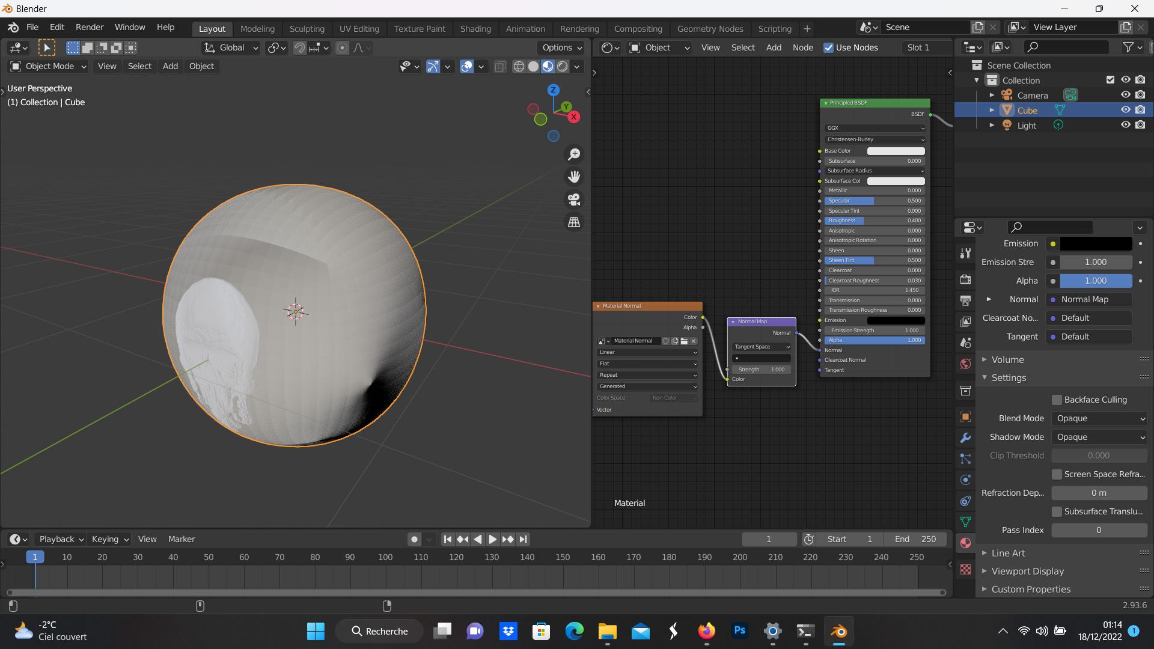The height and width of the screenshot is (649, 1154).
Task: Click the zoom magnifier in 3D viewport
Action: (574, 154)
